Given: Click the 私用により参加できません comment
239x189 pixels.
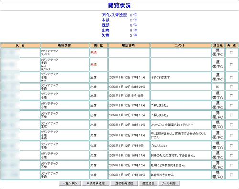Looking at the screenshot, I should 168,165.
